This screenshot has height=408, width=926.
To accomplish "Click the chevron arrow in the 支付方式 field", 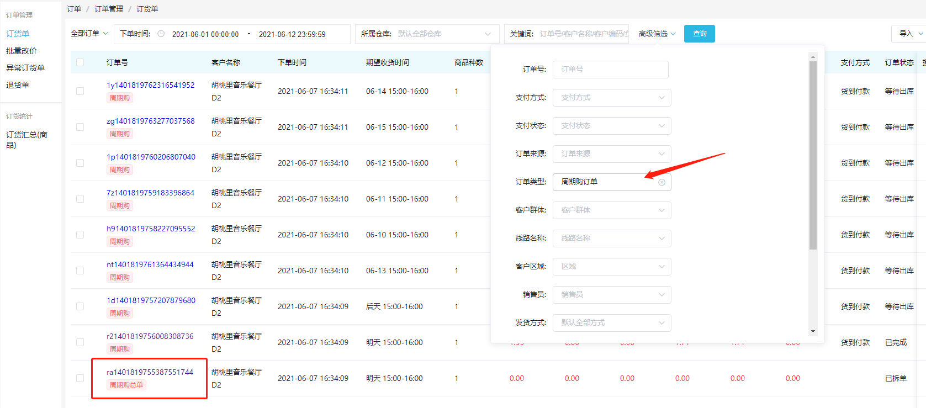I will (x=662, y=98).
